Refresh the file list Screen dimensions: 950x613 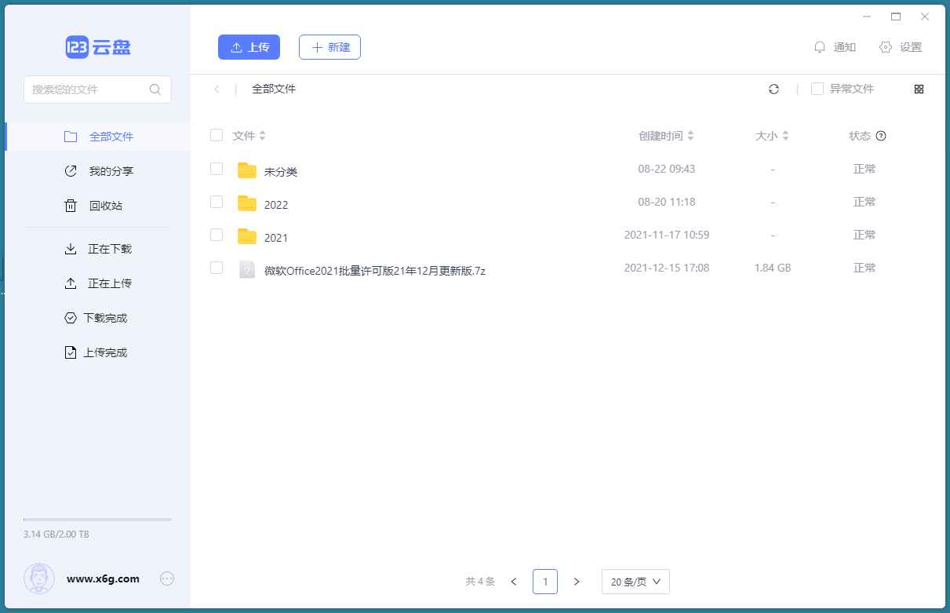click(x=773, y=89)
